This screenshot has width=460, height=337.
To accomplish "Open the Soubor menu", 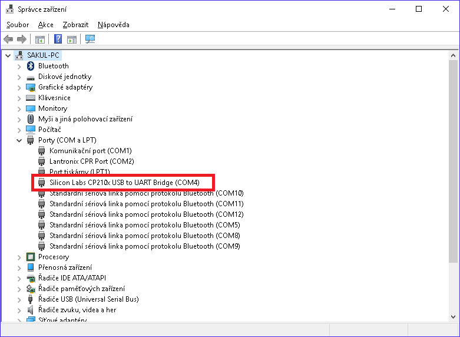I will click(x=18, y=25).
